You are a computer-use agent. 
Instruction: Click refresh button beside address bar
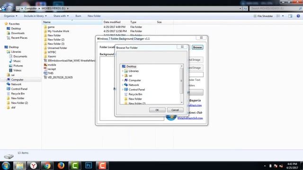point(245,8)
